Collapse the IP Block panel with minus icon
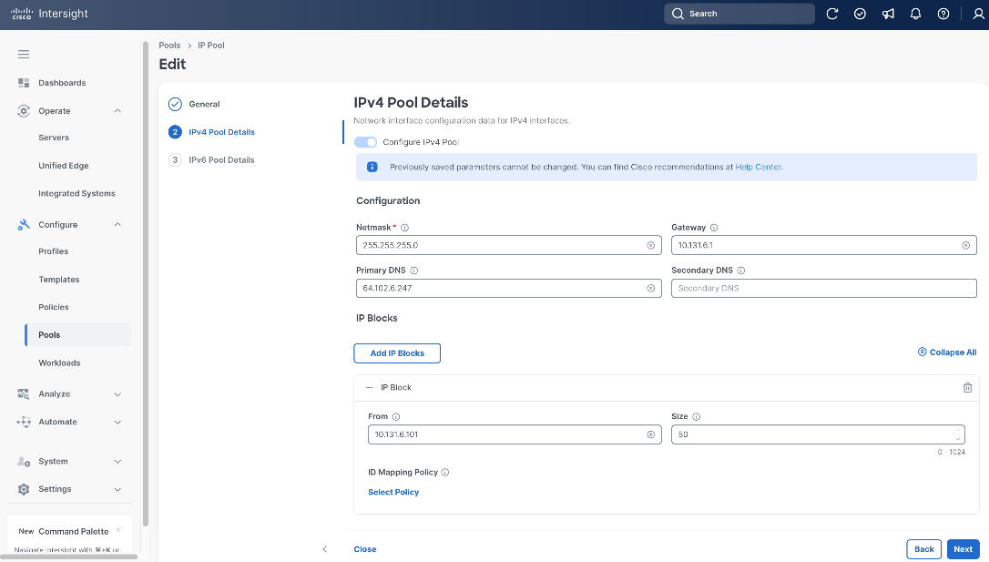The image size is (989, 562). pos(370,388)
